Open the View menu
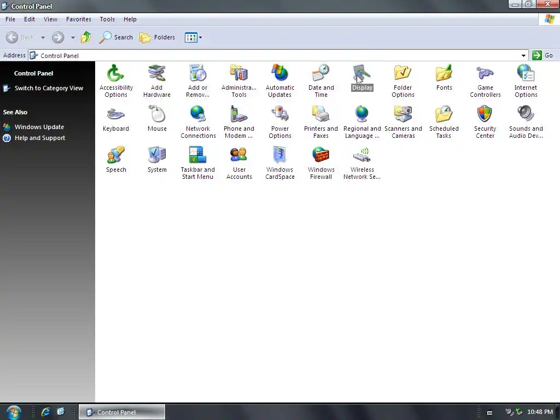Viewport: 560px width, 420px height. 50,19
